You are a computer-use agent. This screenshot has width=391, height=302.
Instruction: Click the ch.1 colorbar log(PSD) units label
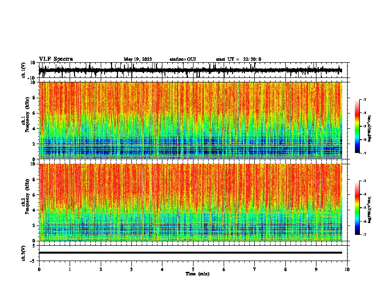tap(370, 129)
